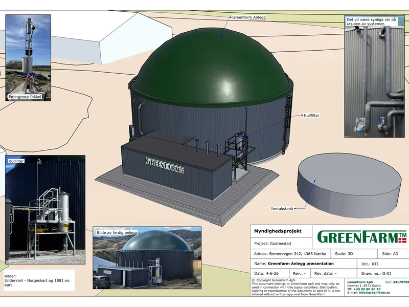The height and width of the screenshot is (307, 409).
Task: Click the GreenFarm logo in title block
Action: (361, 237)
